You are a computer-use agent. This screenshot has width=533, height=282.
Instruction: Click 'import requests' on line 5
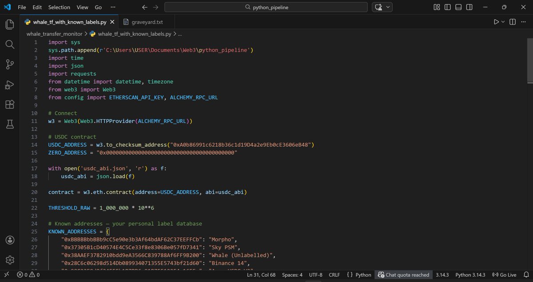[x=72, y=74]
